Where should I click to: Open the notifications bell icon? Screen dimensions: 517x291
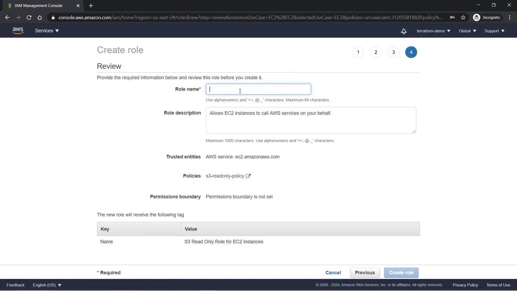[404, 31]
